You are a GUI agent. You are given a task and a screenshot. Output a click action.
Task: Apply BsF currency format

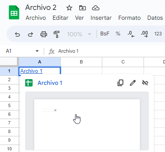point(105,34)
